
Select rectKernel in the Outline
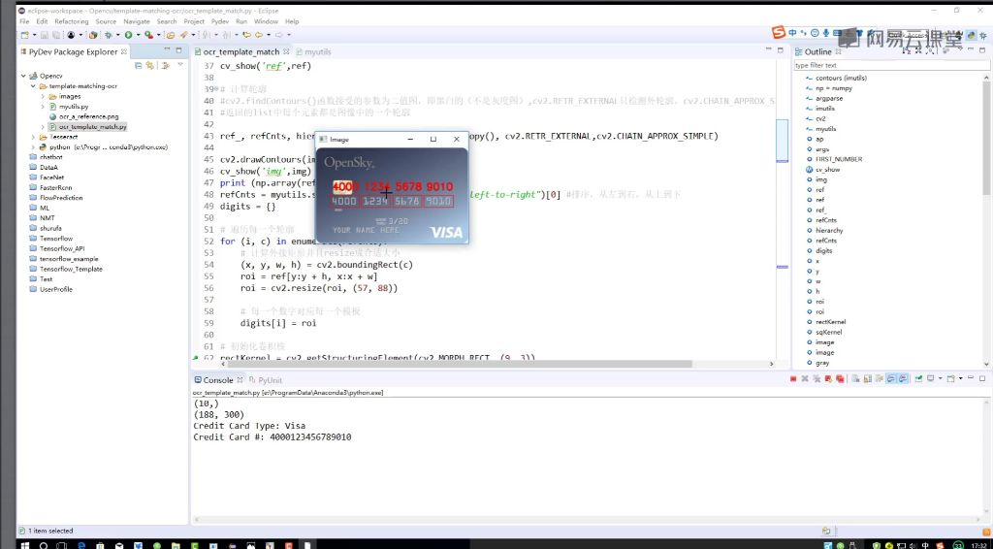click(x=830, y=322)
